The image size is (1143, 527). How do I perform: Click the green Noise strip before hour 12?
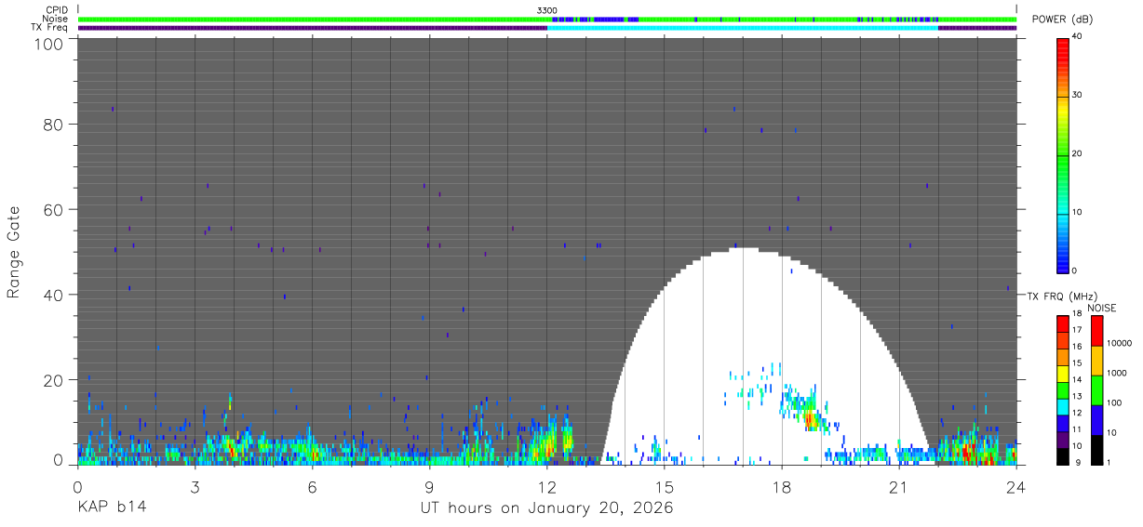(x=313, y=19)
